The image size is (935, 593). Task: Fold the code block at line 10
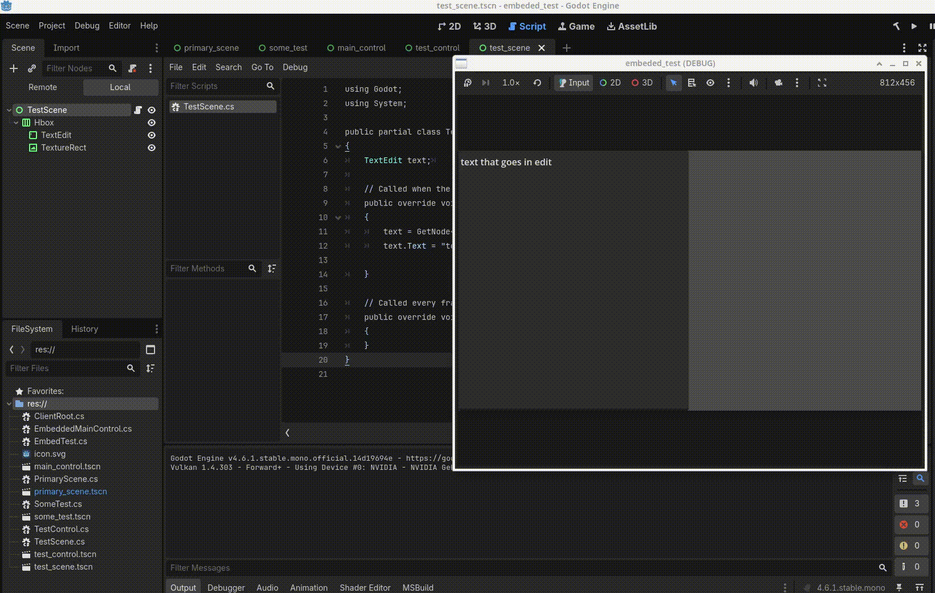point(338,217)
